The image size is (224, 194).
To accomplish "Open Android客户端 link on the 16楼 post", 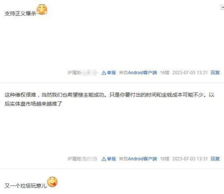I will point(143,73).
